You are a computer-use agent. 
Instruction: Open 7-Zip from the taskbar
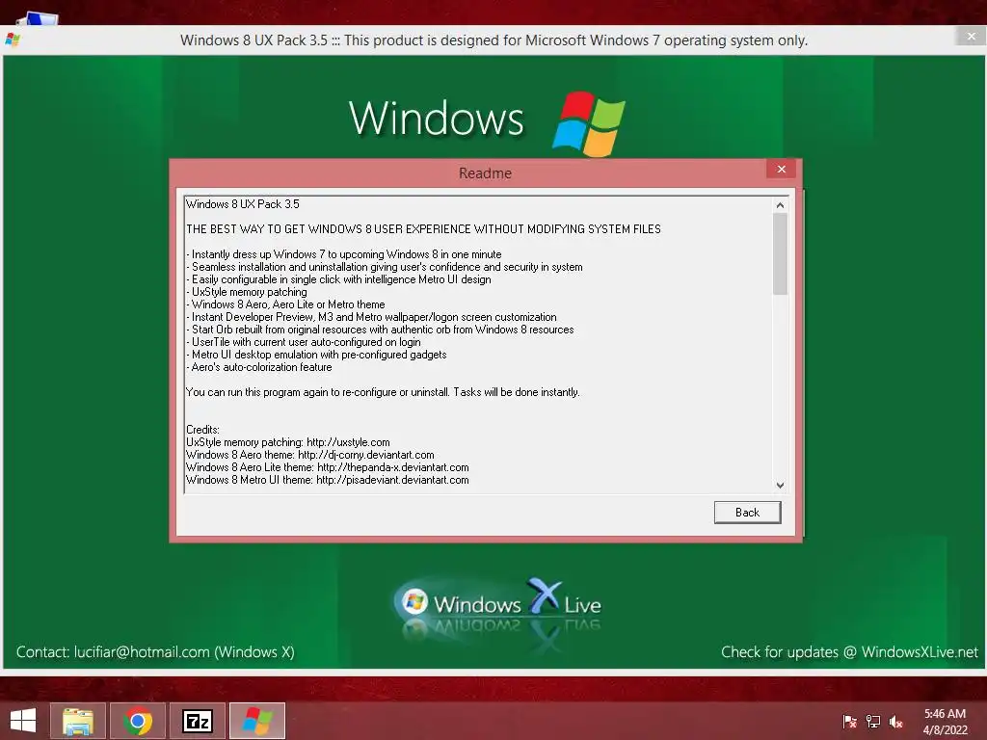[x=197, y=721]
